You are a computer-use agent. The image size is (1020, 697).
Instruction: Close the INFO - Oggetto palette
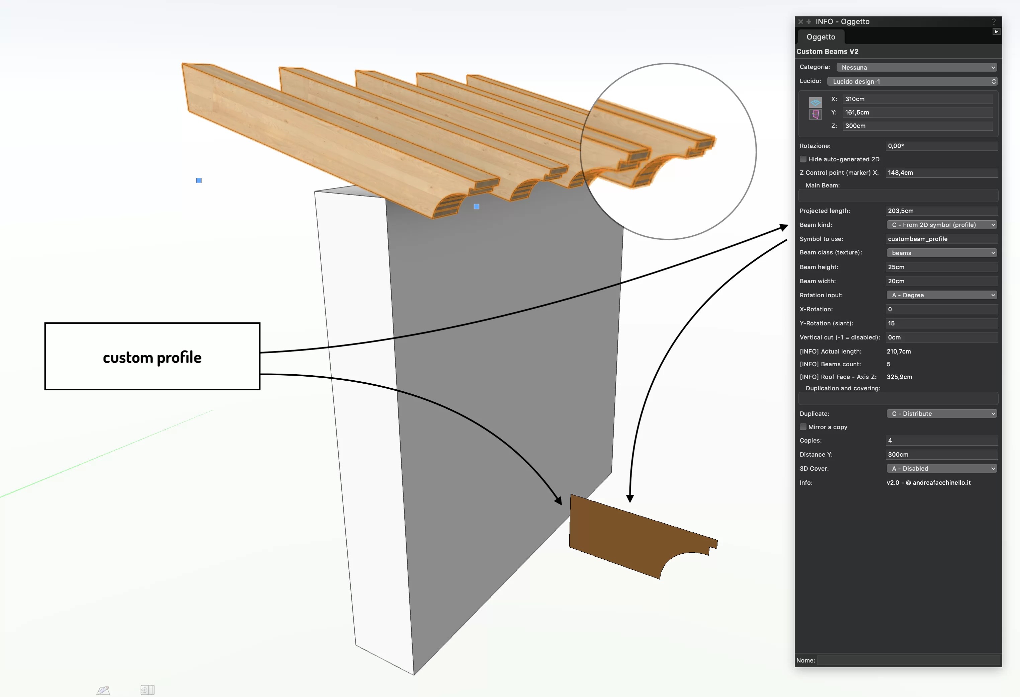(800, 21)
